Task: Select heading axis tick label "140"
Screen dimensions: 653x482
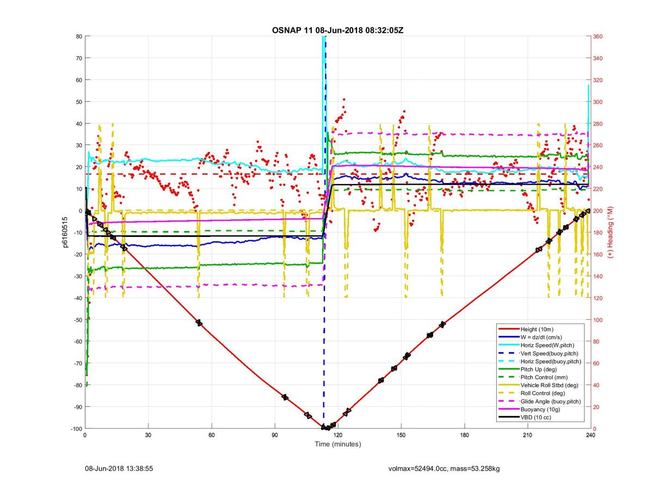Action: pyautogui.click(x=599, y=276)
